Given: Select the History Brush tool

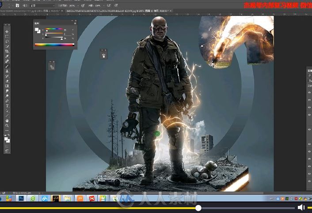Looking at the screenshot, I should click(7, 76).
